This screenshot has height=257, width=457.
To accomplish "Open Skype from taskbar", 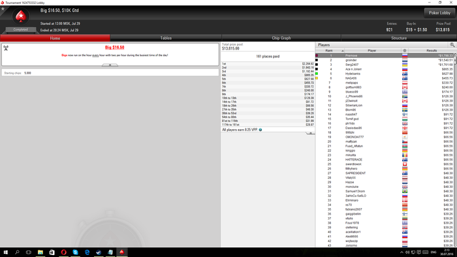I will 75,252.
